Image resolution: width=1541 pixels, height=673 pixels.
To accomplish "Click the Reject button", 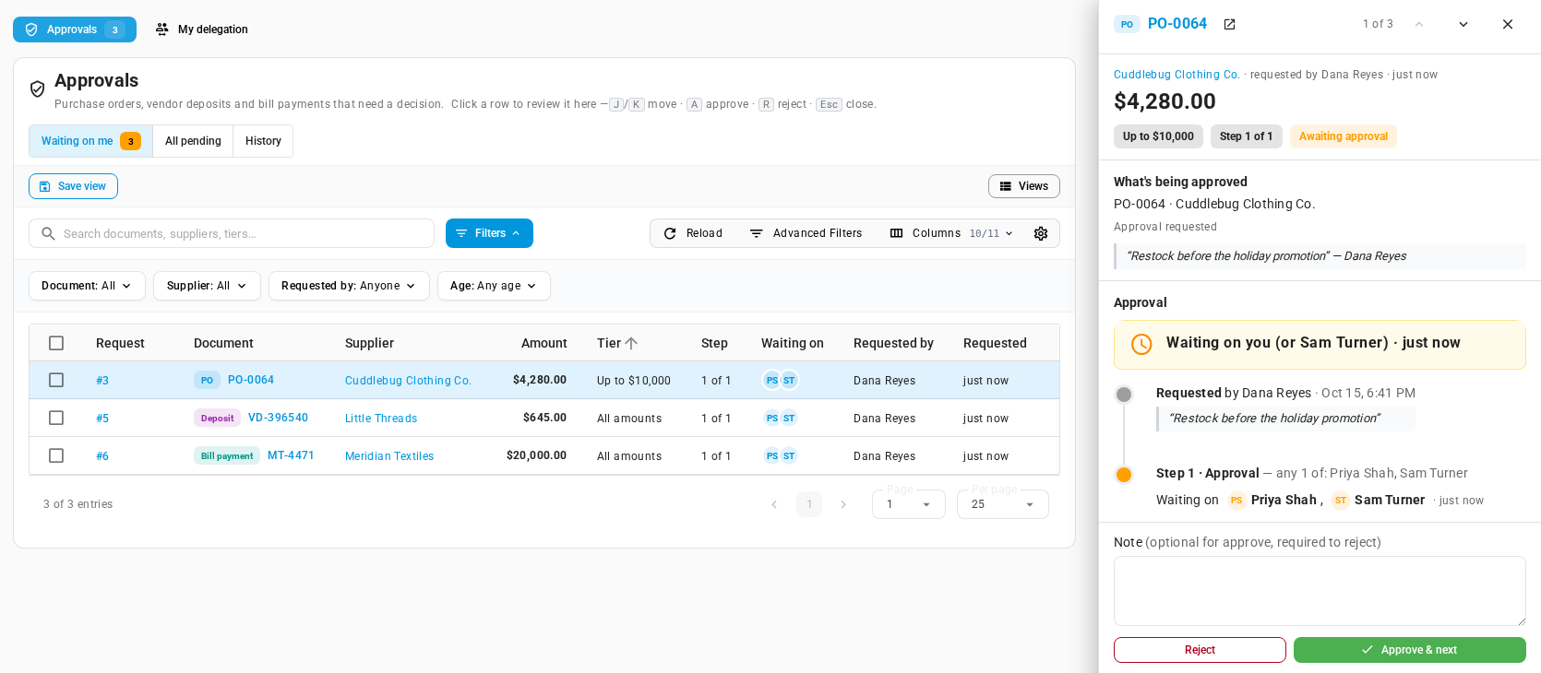I will click(1200, 650).
